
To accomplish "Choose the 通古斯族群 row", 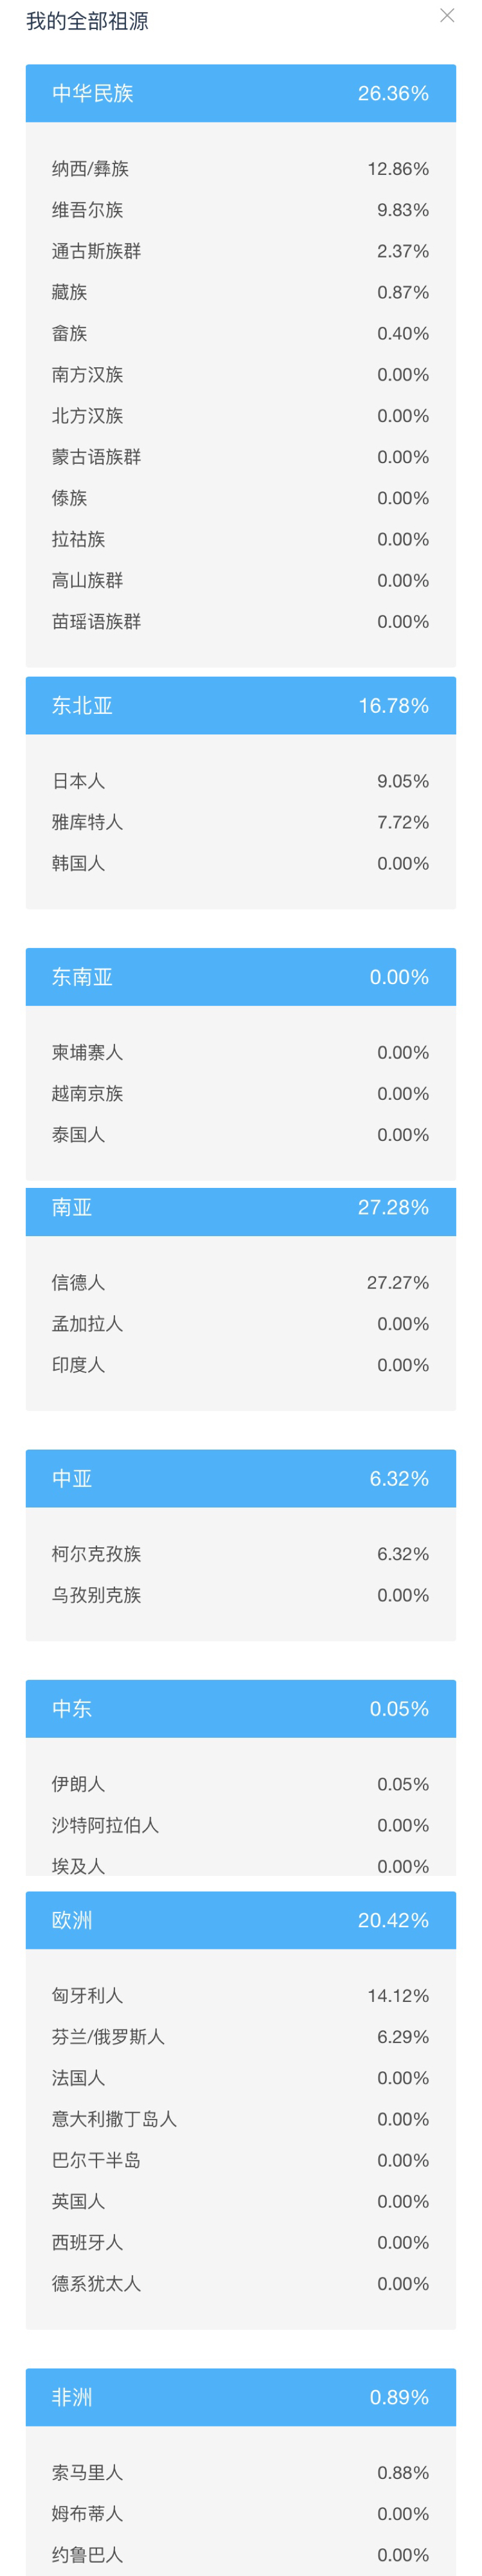I will tap(241, 251).
